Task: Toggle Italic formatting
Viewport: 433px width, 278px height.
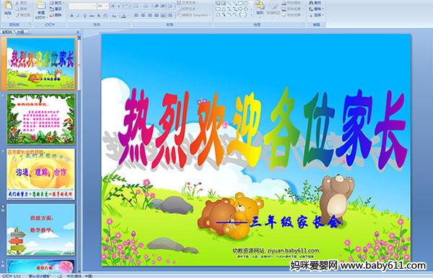Action: point(78,16)
